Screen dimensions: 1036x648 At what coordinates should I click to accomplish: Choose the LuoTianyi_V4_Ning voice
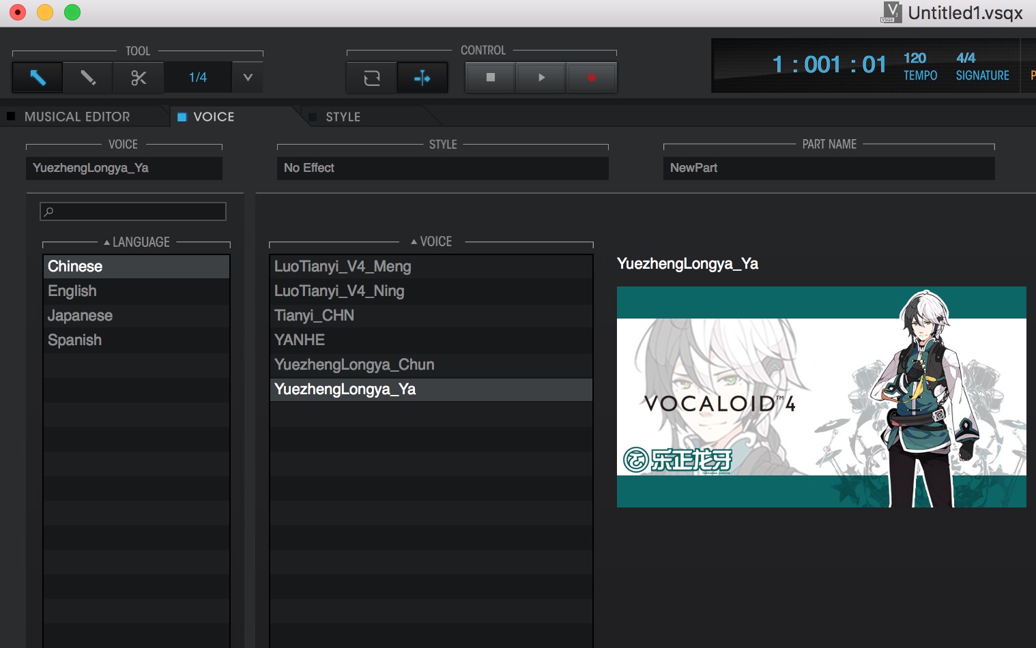click(x=431, y=291)
